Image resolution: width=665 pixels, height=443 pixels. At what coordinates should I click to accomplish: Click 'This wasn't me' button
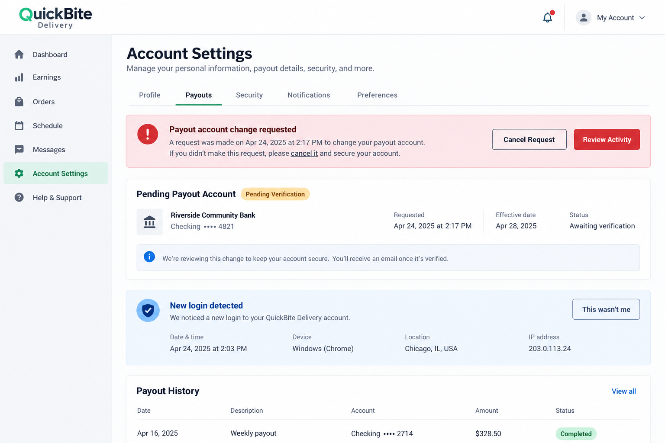(x=606, y=309)
